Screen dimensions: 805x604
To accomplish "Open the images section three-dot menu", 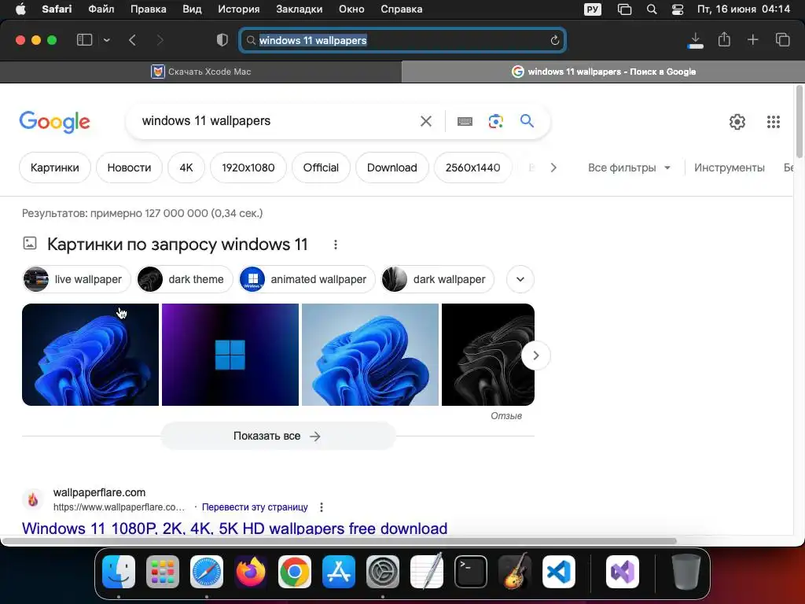I will (x=335, y=245).
